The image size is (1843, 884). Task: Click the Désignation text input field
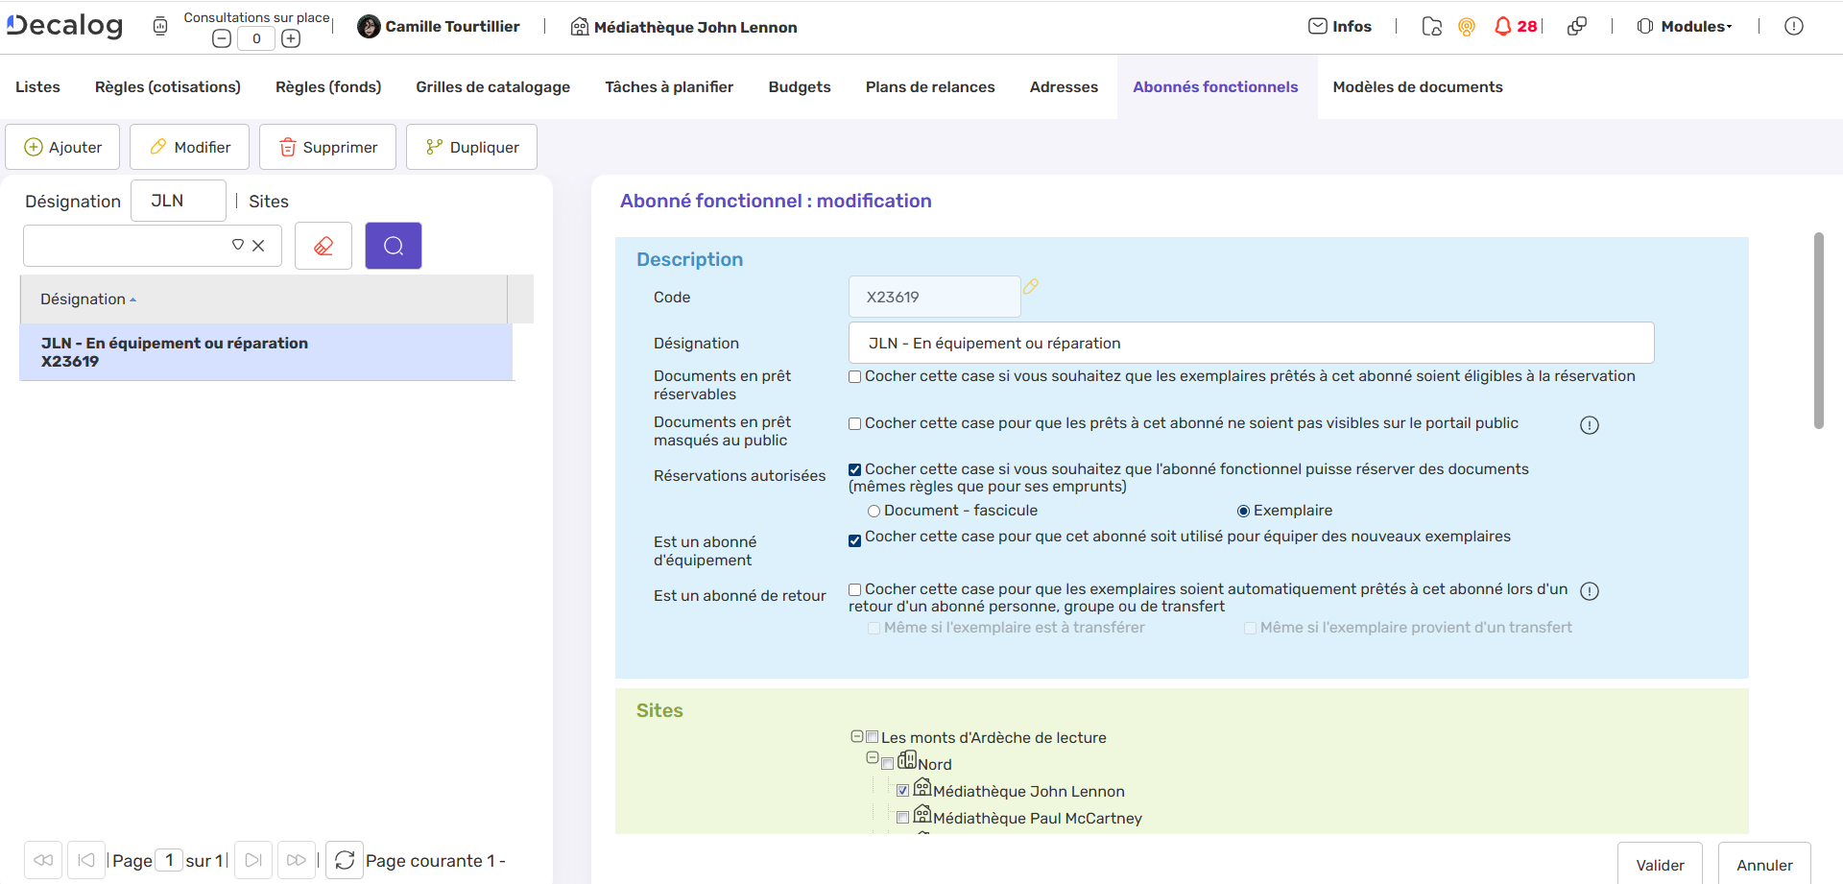(x=1250, y=343)
